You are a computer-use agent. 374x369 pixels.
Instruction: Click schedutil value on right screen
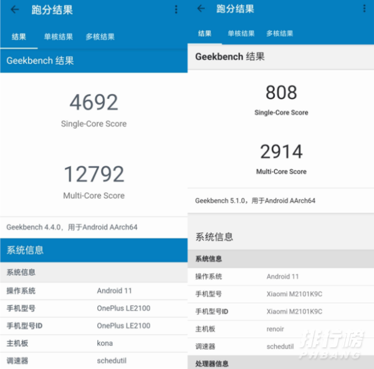pos(280,347)
